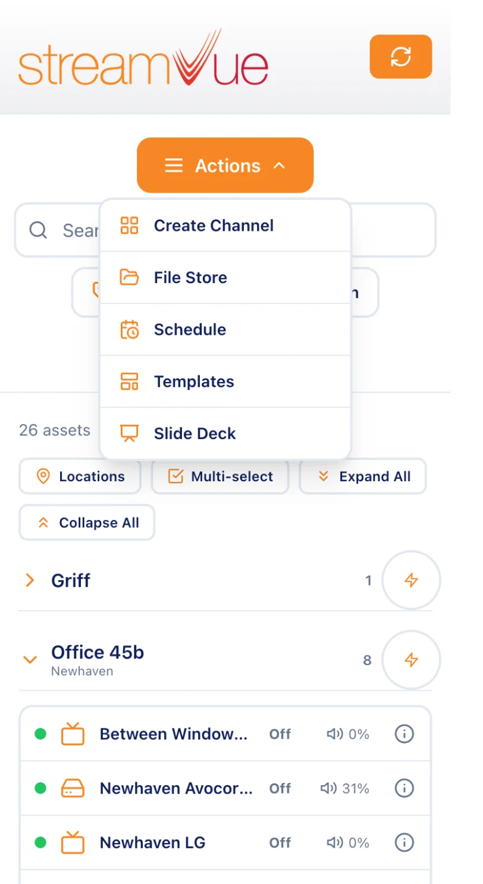Open info for Newhaven LG asset
This screenshot has height=884, width=483.
[x=404, y=842]
